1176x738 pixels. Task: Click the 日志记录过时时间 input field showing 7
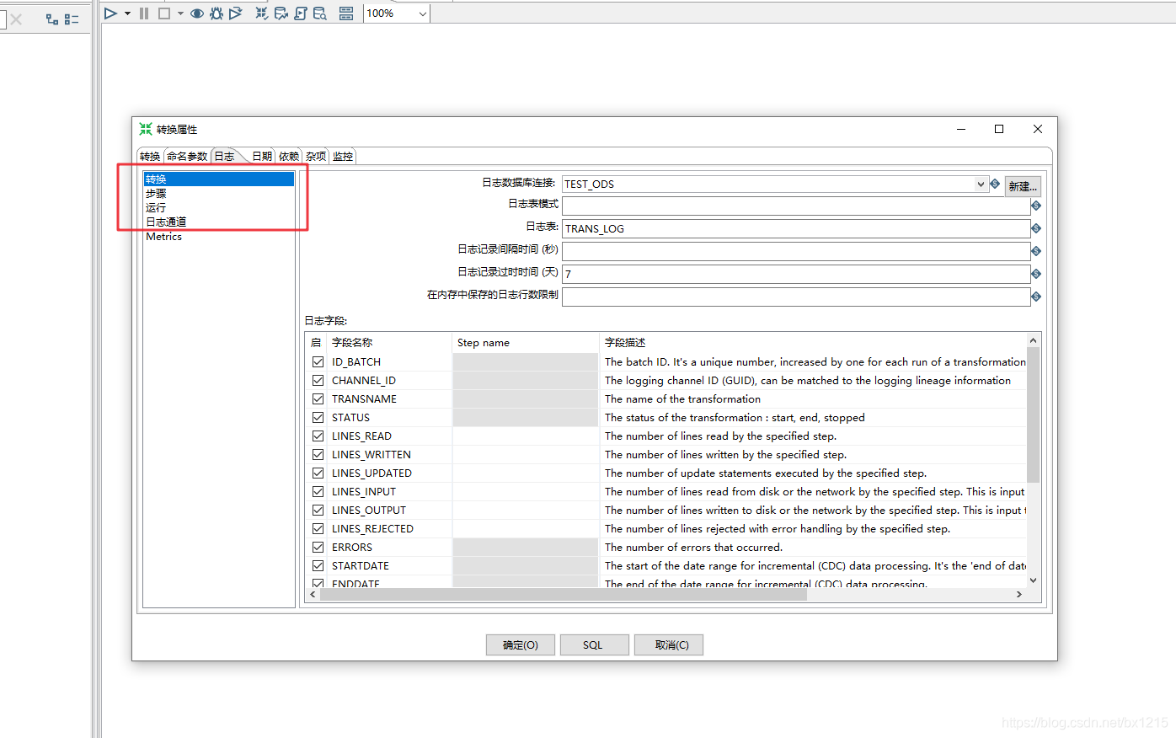pyautogui.click(x=796, y=274)
